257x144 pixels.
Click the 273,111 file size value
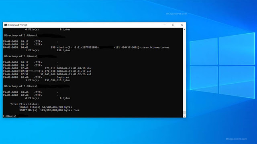50,68
